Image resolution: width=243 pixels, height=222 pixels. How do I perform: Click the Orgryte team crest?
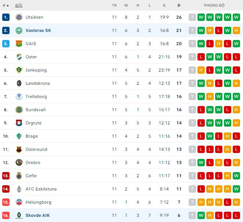[19, 123]
